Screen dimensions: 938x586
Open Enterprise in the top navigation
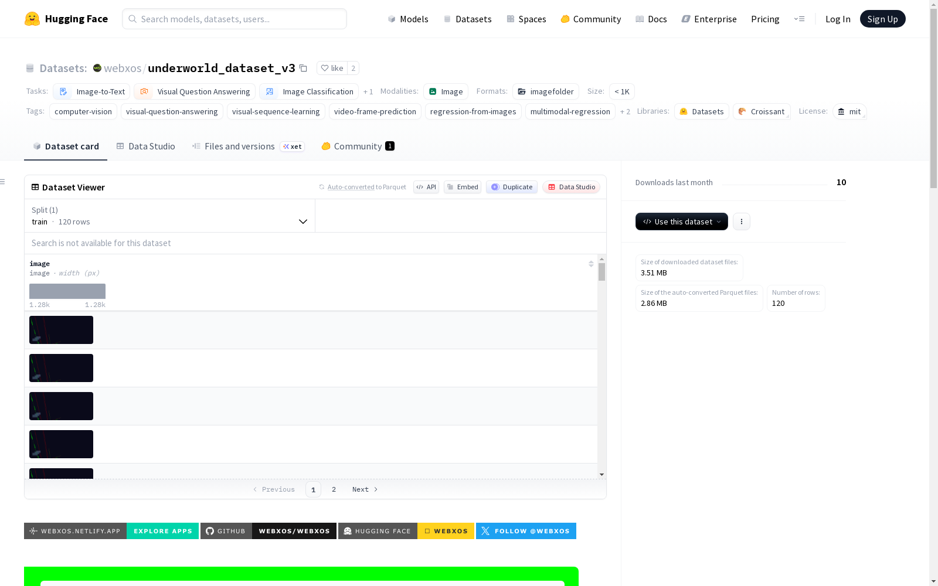[x=709, y=19]
